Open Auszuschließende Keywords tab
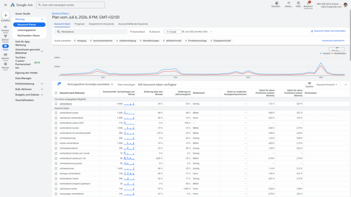The width and height of the screenshot is (351, 197). [133, 24]
